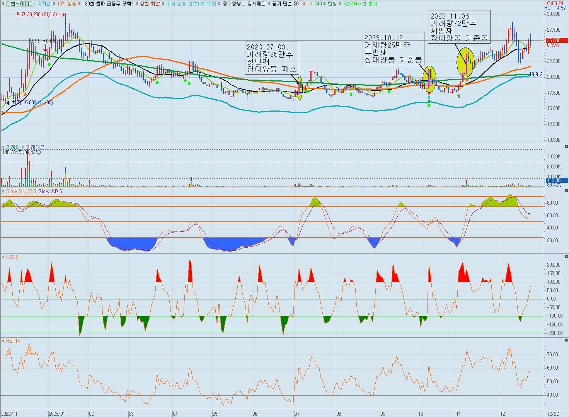The width and height of the screenshot is (569, 418).
Task: Select 120선 돌파 급등주 포착1 label
Action: (x=108, y=3)
